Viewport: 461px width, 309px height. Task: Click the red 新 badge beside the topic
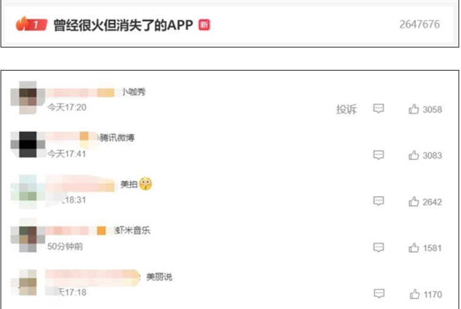pyautogui.click(x=204, y=25)
